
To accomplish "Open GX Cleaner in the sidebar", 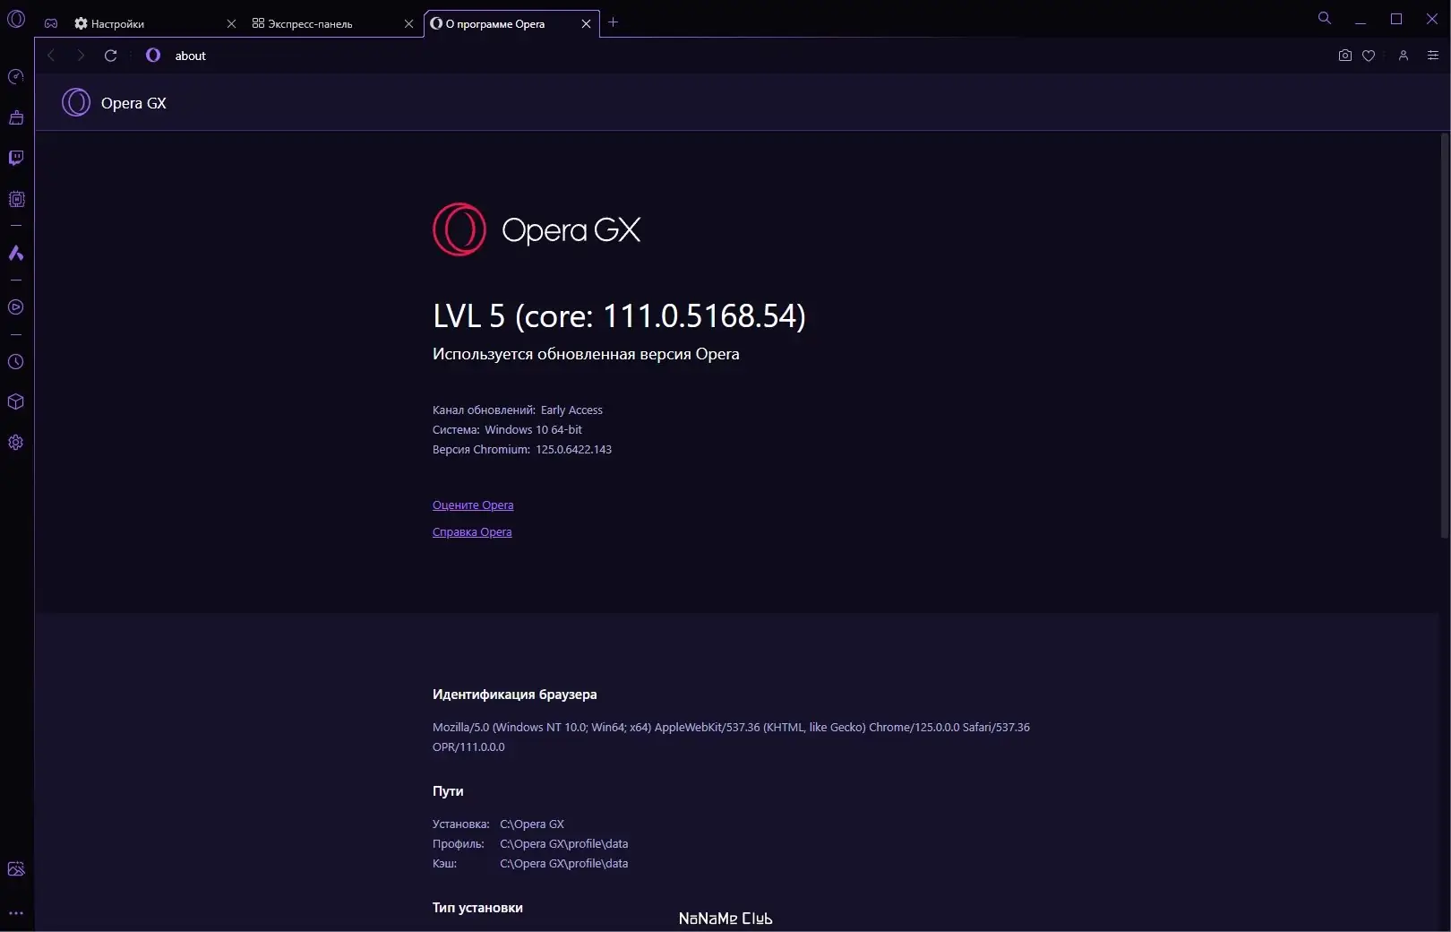I will [x=16, y=117].
